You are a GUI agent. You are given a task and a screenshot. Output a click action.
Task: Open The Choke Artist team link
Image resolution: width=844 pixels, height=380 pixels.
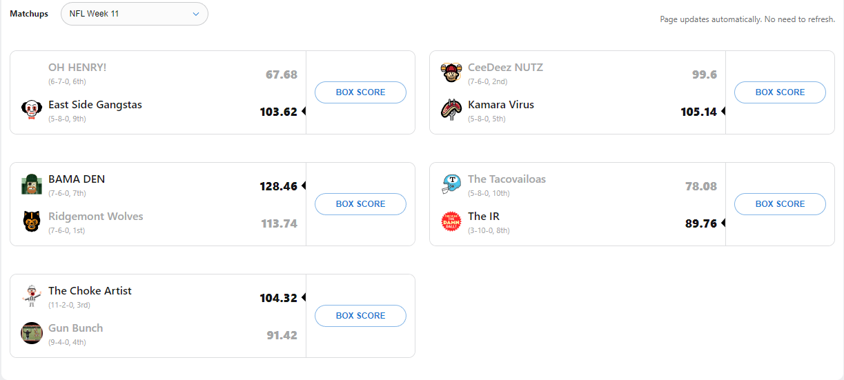(x=90, y=291)
